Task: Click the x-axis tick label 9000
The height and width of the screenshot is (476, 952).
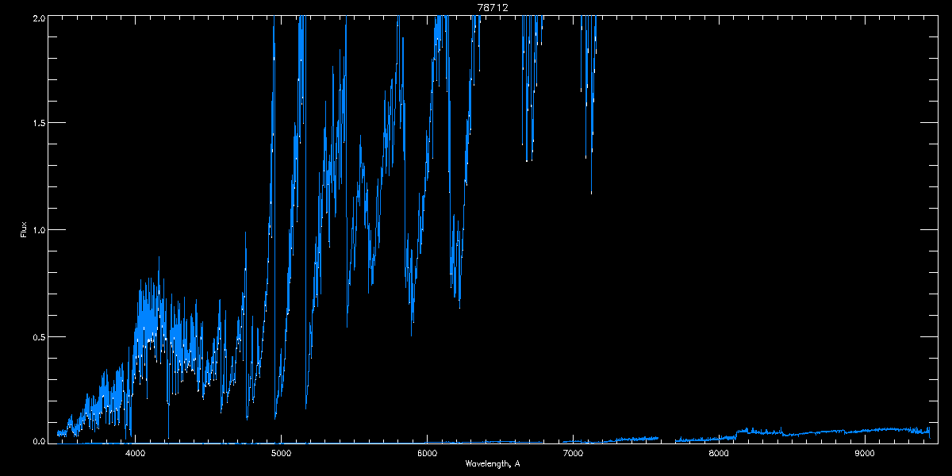Action: (x=865, y=453)
